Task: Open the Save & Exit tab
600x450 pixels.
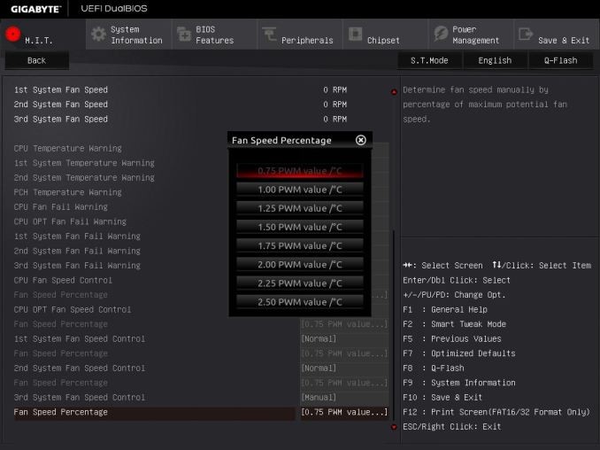Action: pos(557,35)
